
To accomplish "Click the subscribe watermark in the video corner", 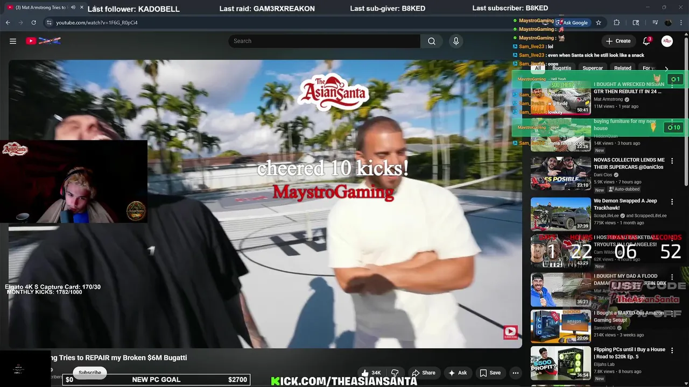I will (510, 332).
